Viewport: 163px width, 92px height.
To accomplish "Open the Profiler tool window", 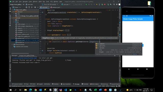I will 47,84.
